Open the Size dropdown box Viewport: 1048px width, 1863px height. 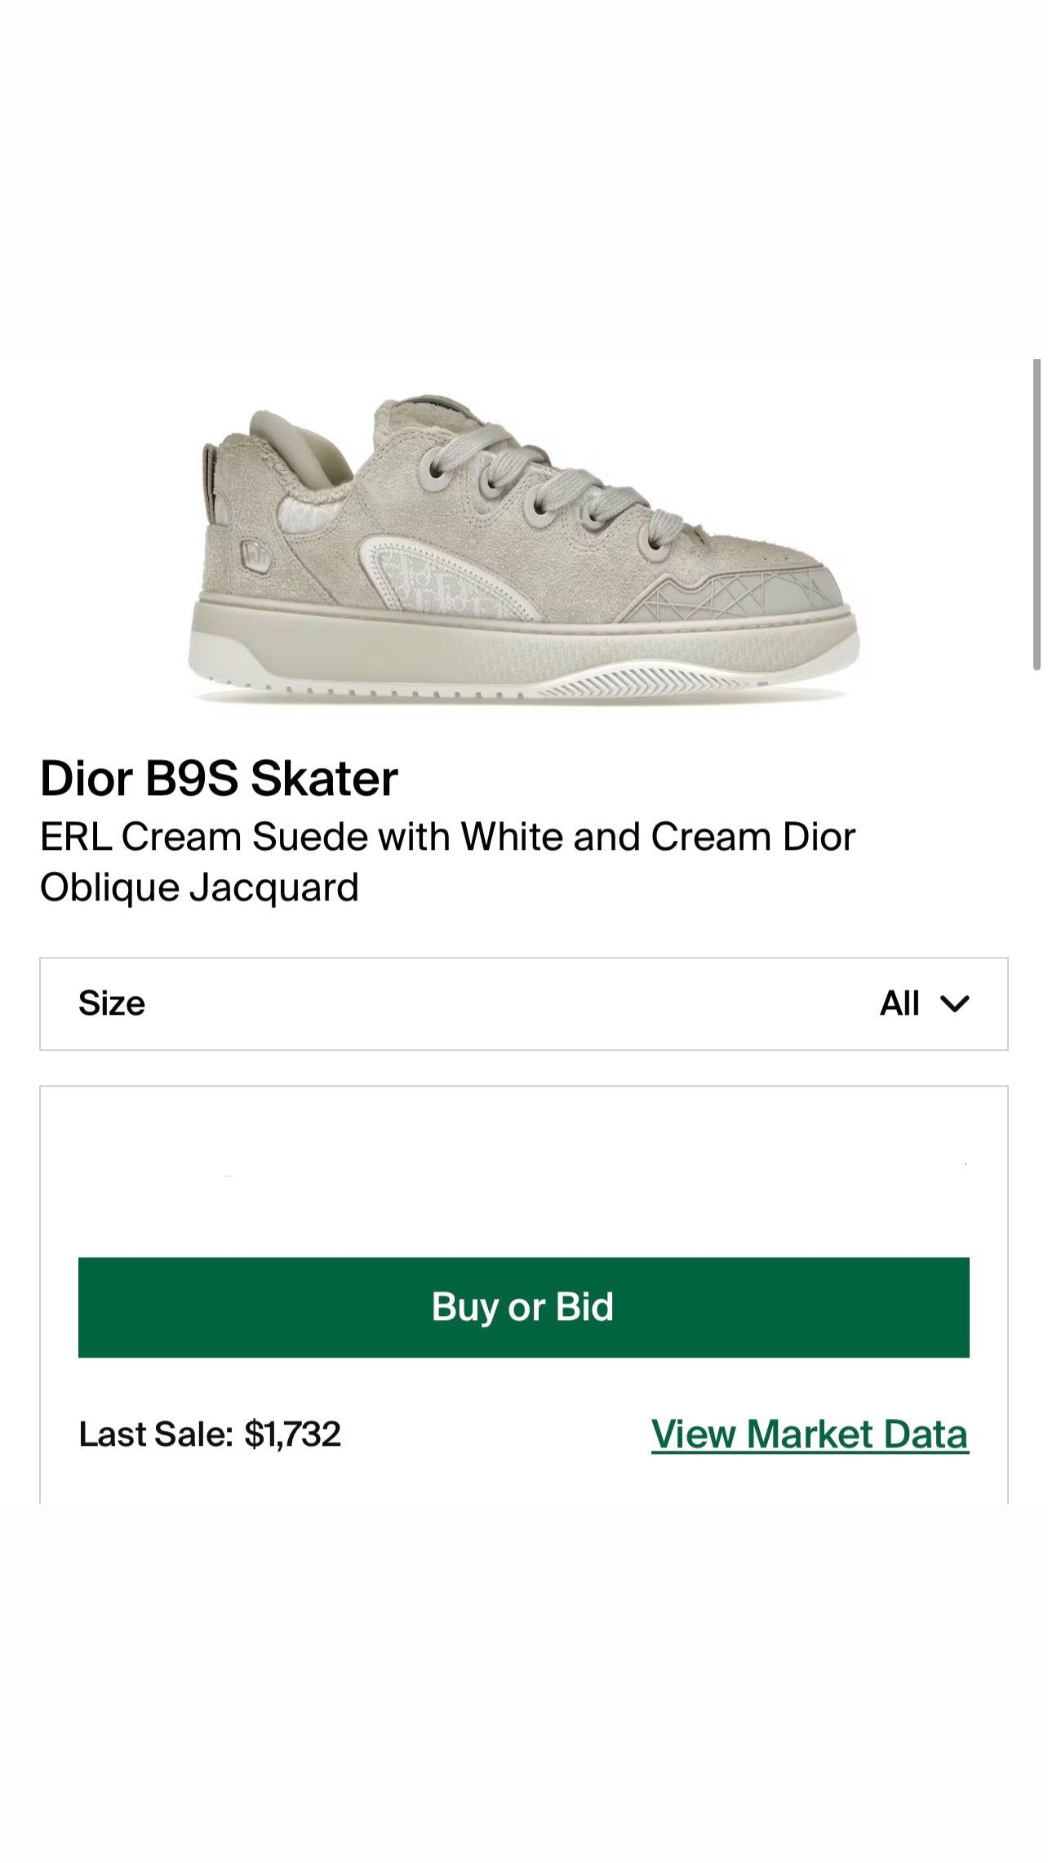[523, 1003]
